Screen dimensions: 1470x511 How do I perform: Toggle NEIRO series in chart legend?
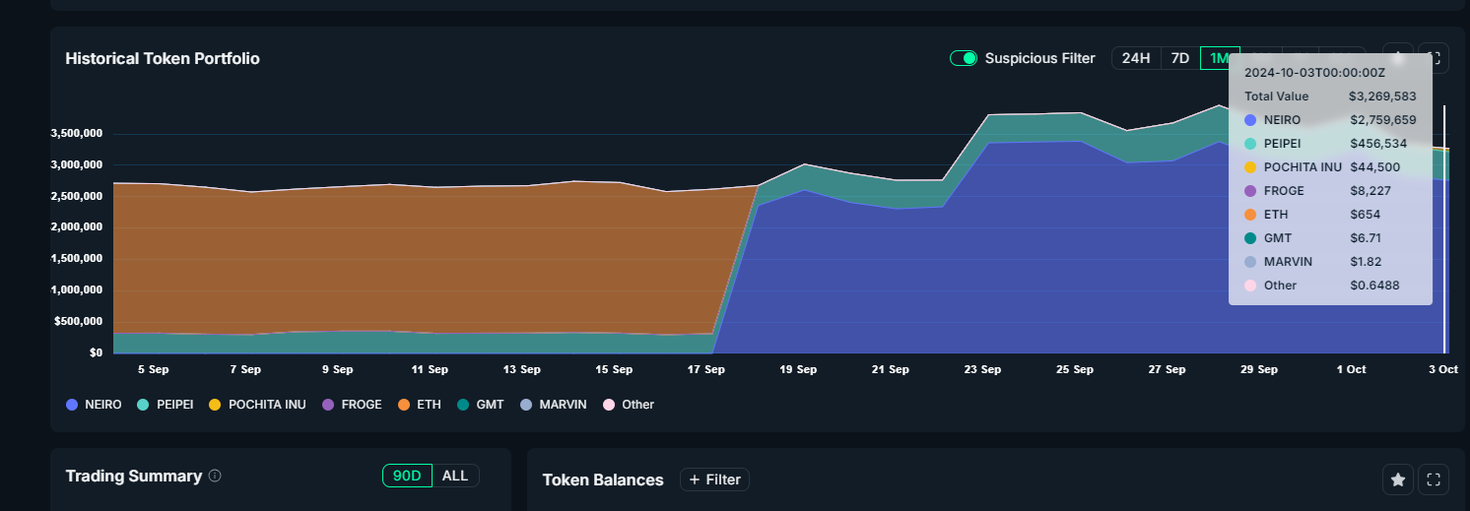(x=94, y=405)
